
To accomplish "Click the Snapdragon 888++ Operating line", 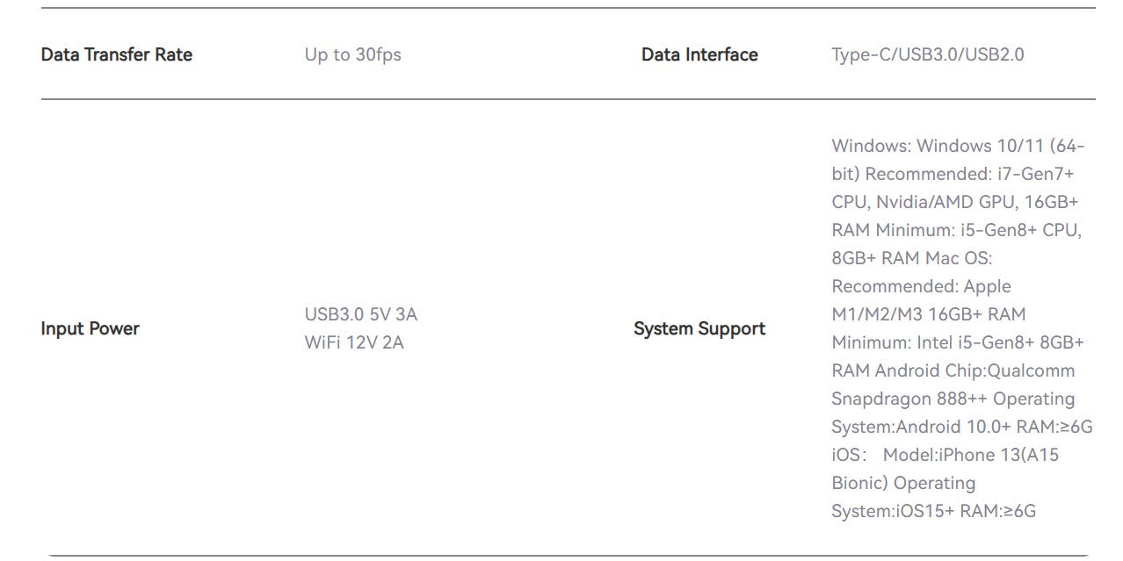I will tap(953, 399).
